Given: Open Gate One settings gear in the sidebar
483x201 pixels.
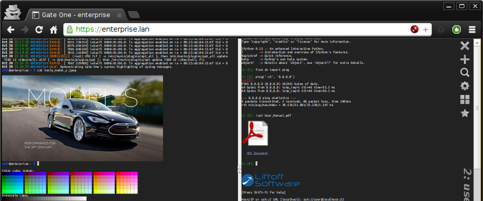Looking at the screenshot, I should coord(465,86).
